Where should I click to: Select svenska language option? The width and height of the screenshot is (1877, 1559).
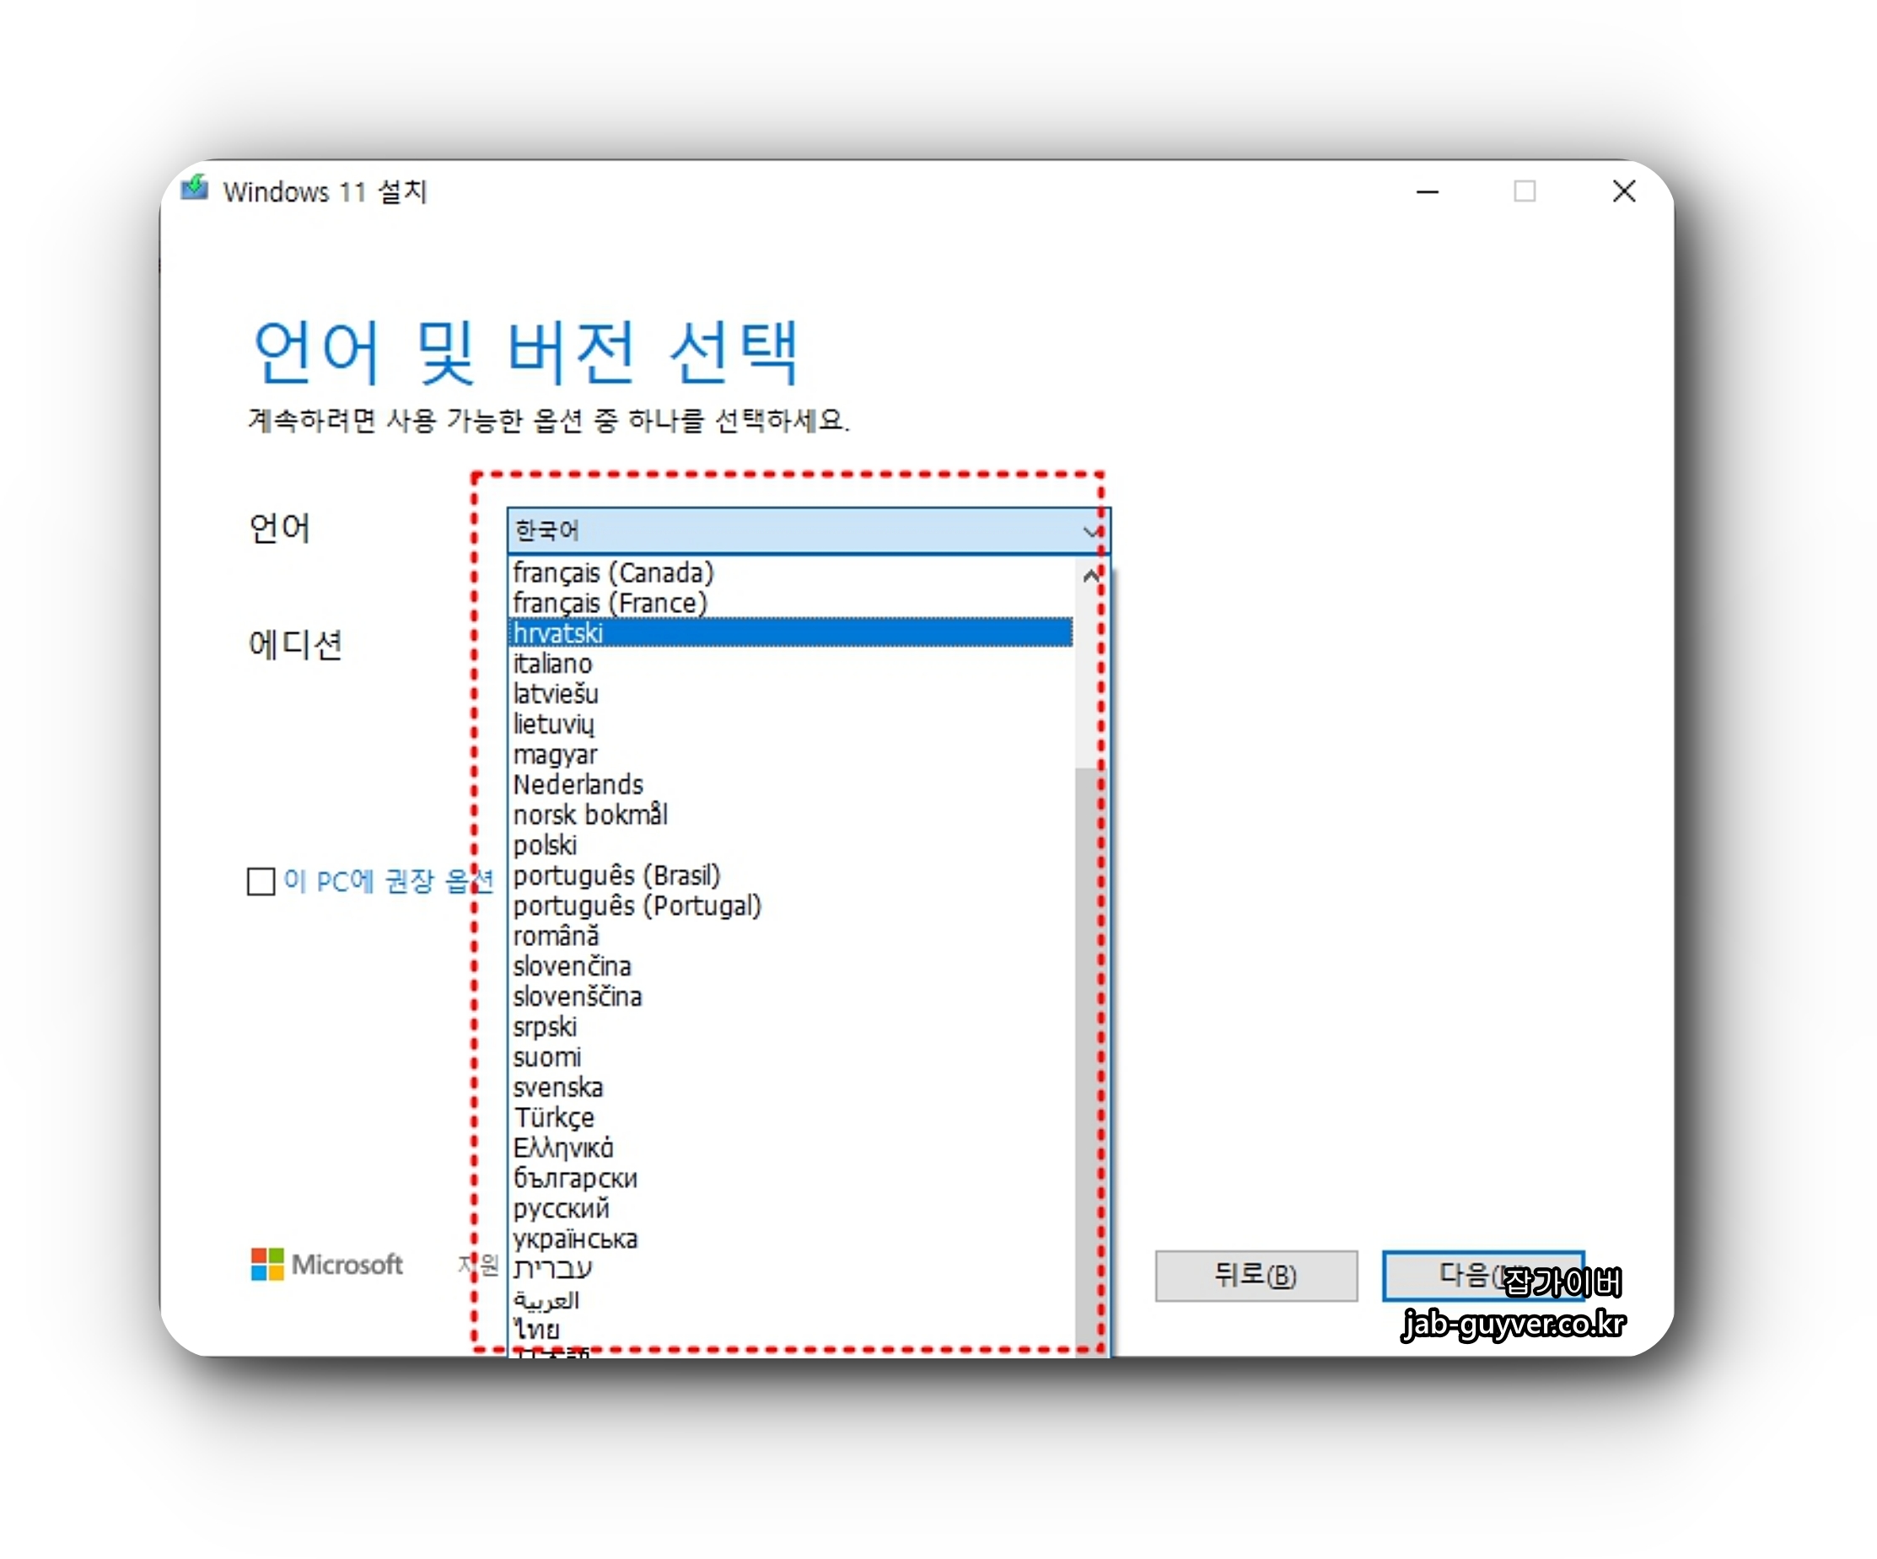558,1087
